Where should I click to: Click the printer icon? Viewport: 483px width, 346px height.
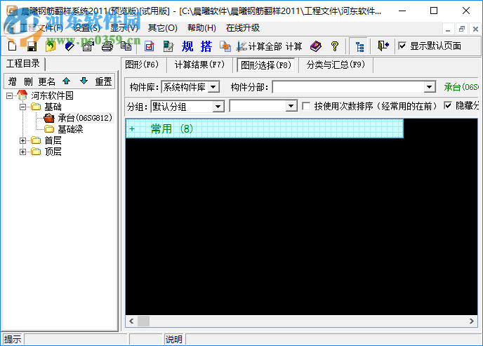[x=107, y=46]
